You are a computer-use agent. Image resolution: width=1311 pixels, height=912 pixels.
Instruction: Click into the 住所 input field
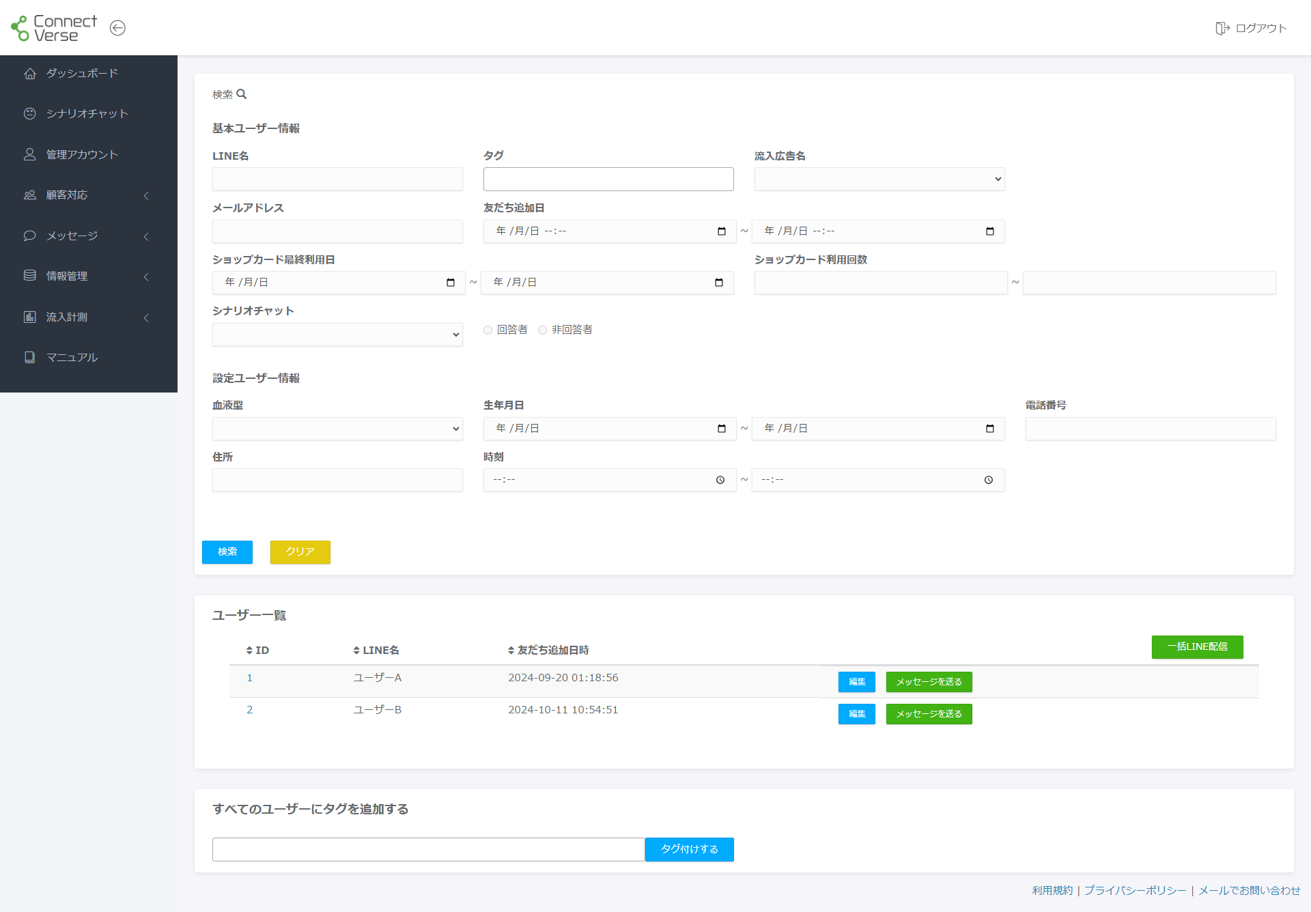click(x=337, y=480)
